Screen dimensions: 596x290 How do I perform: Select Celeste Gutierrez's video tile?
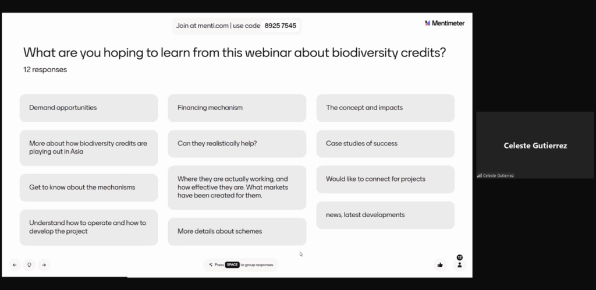pos(535,144)
